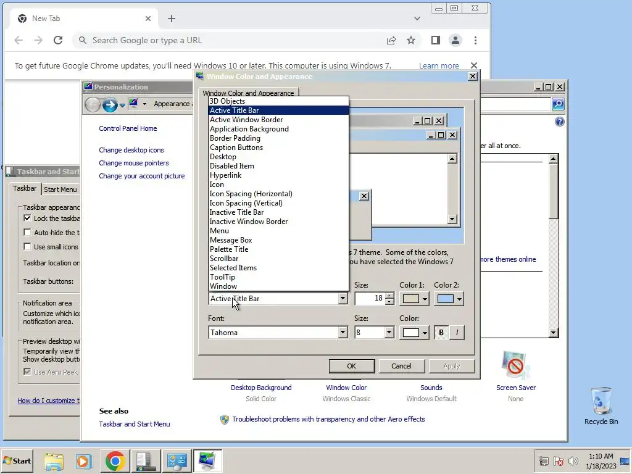The height and width of the screenshot is (474, 632).
Task: Switch to Chrome in the taskbar
Action: coord(115,460)
